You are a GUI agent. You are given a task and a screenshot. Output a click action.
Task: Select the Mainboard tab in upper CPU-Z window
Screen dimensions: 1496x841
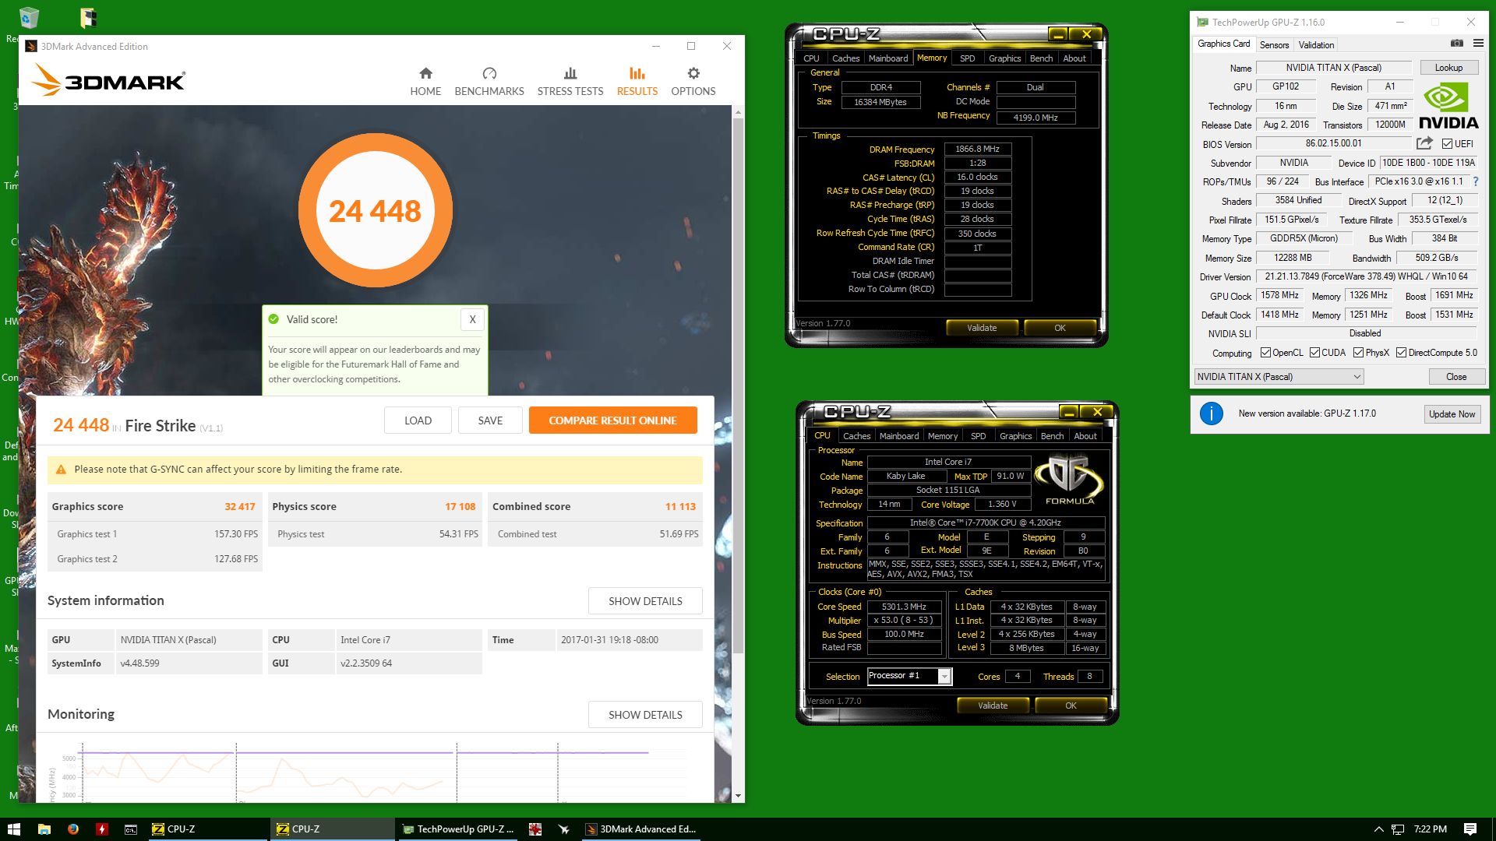(x=888, y=58)
